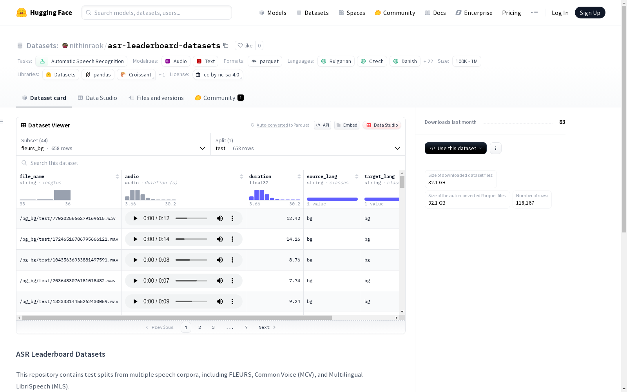Viewport: 627px width, 392px height.
Task: Open more options for the 0:09 audio player
Action: point(232,301)
